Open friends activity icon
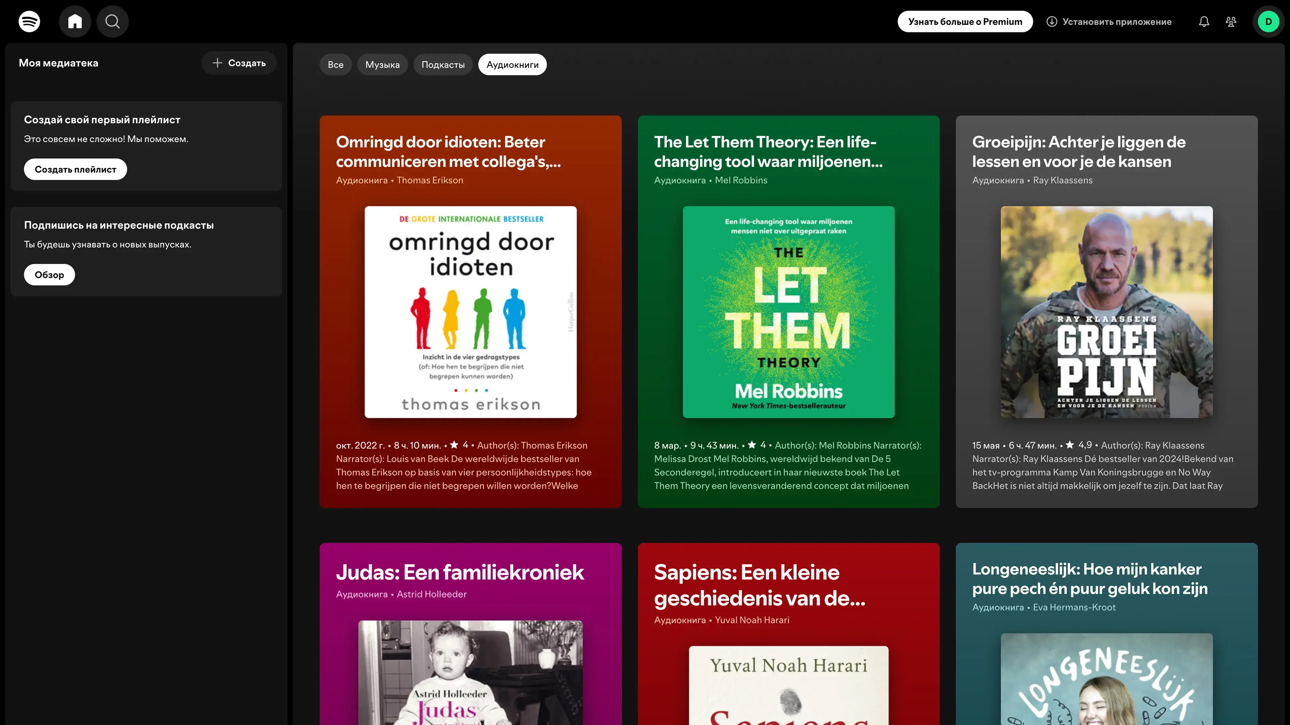The width and height of the screenshot is (1290, 725). point(1231,21)
